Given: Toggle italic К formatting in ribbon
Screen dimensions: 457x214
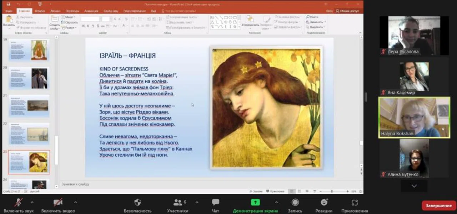Looking at the screenshot, I should (x=88, y=26).
